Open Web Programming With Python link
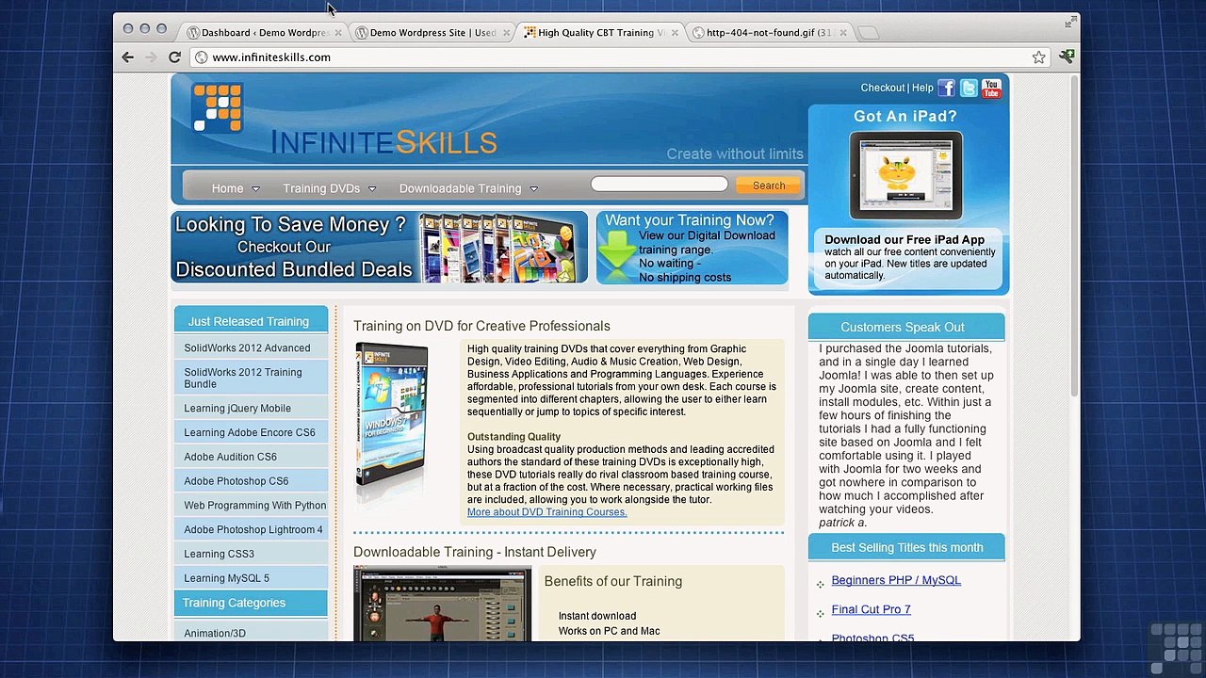 tap(255, 506)
